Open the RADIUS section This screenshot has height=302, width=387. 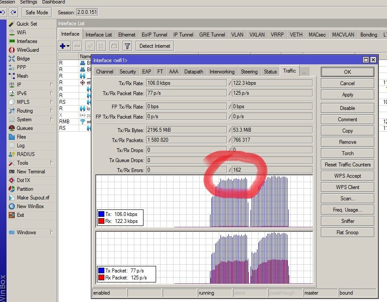click(26, 154)
